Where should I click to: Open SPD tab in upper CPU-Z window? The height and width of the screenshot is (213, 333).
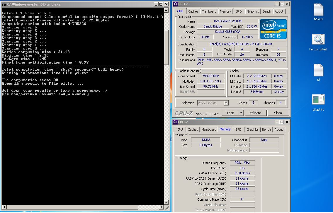(239, 11)
